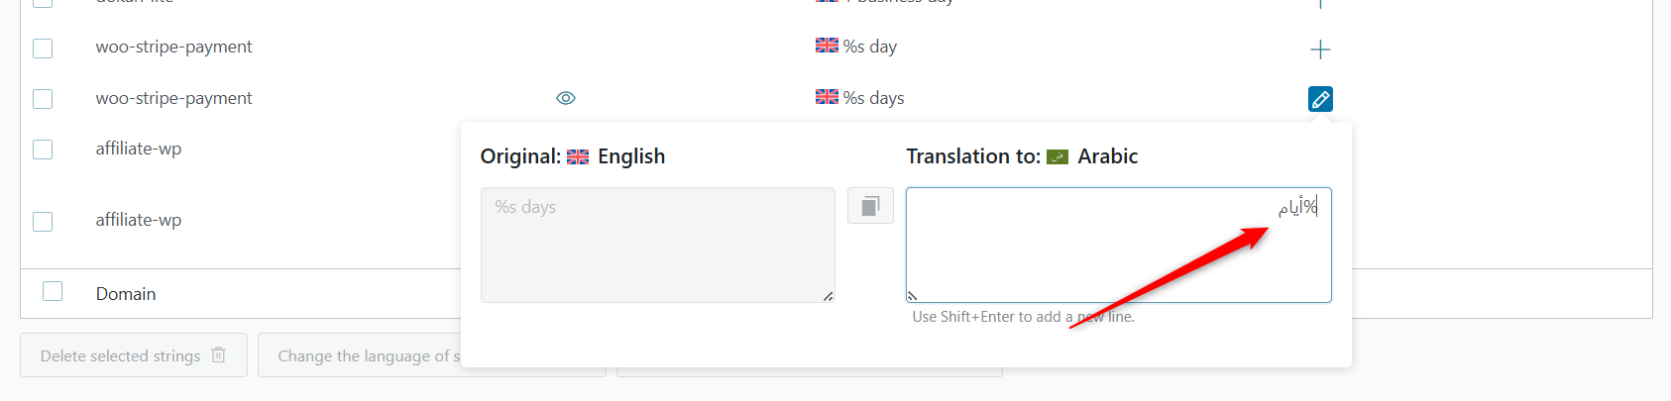Click UK flag next to '%s days'
This screenshot has height=401, width=1671.
tap(827, 97)
